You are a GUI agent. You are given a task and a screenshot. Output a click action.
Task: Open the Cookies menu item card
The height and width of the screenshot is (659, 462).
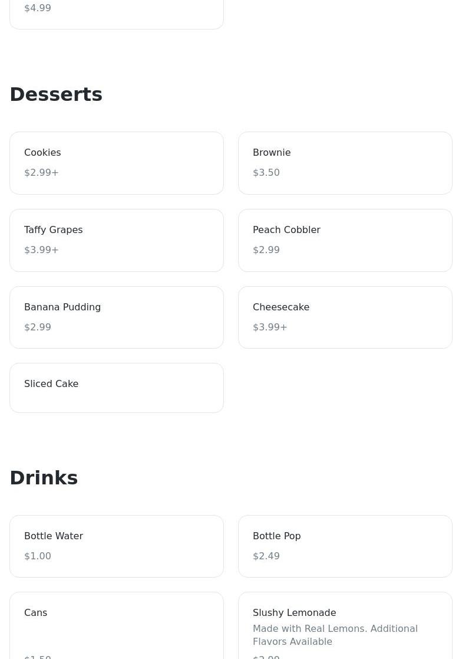(x=117, y=163)
